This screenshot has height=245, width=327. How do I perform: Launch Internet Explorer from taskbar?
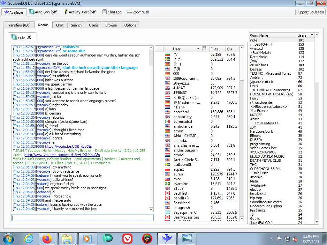[28, 239]
